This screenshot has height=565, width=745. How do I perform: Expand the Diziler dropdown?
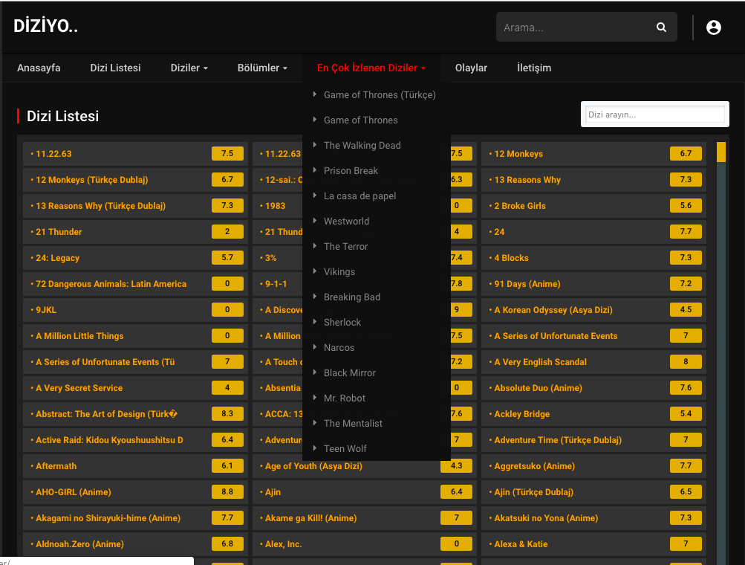(x=189, y=68)
